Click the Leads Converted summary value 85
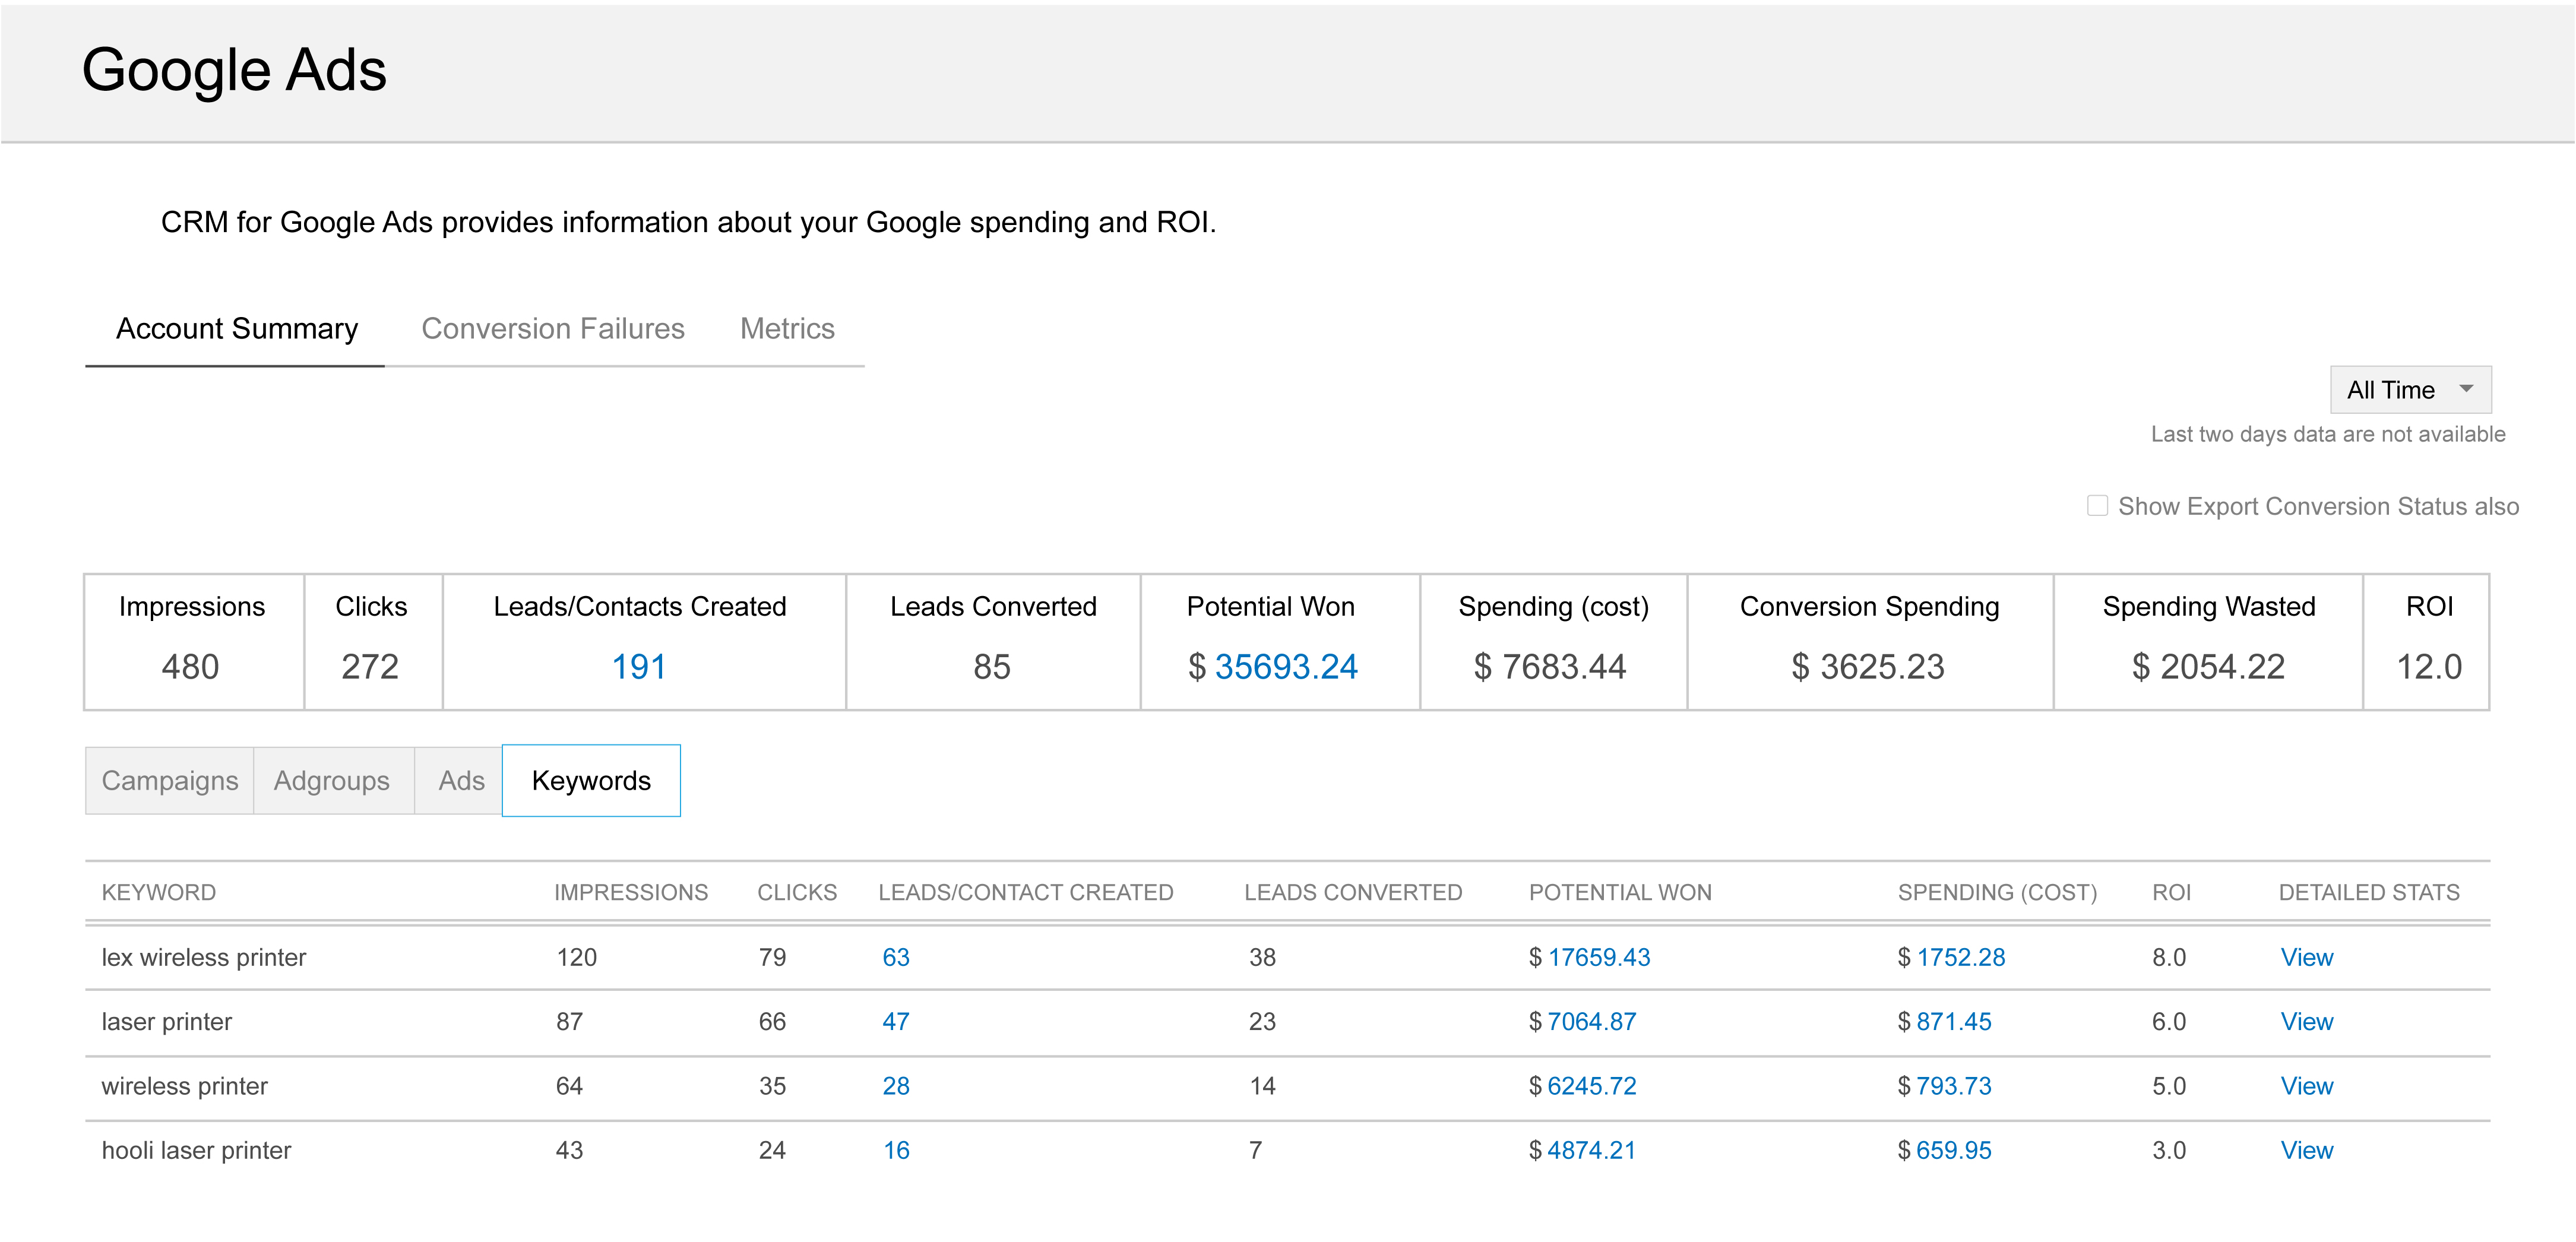 point(992,667)
